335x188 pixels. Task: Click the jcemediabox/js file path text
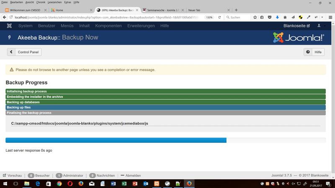[x=80, y=123]
